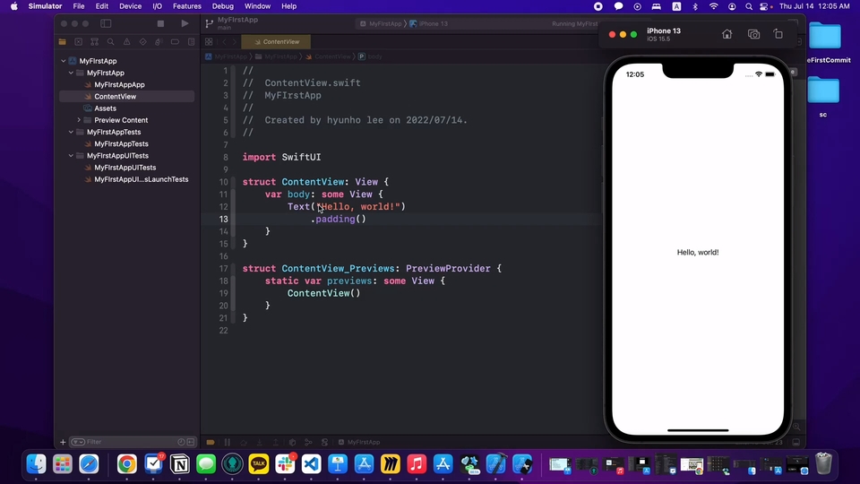This screenshot has width=860, height=484.
Task: Click the ContentView breadcrumb in jump bar
Action: coord(329,56)
